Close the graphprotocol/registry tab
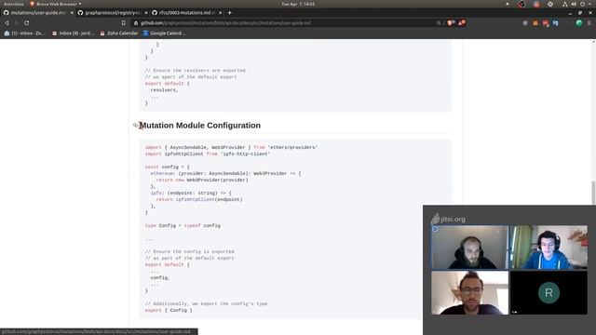The width and height of the screenshot is (596, 335). pos(146,12)
